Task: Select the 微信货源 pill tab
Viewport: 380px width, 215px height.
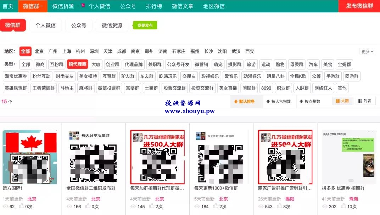Action: (112, 25)
